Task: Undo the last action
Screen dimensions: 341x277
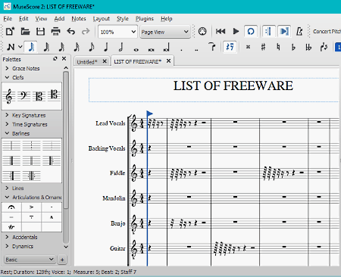Action: [71, 32]
